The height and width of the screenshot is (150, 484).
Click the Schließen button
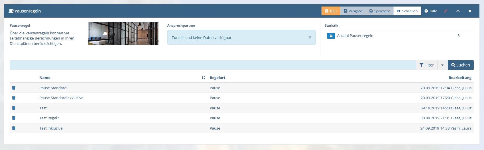(407, 11)
